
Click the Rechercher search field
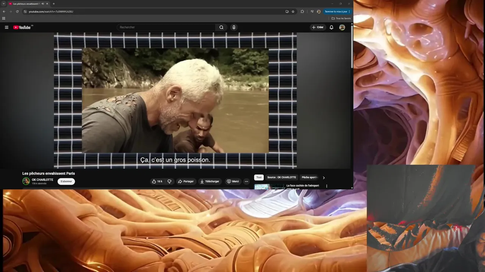click(x=167, y=27)
